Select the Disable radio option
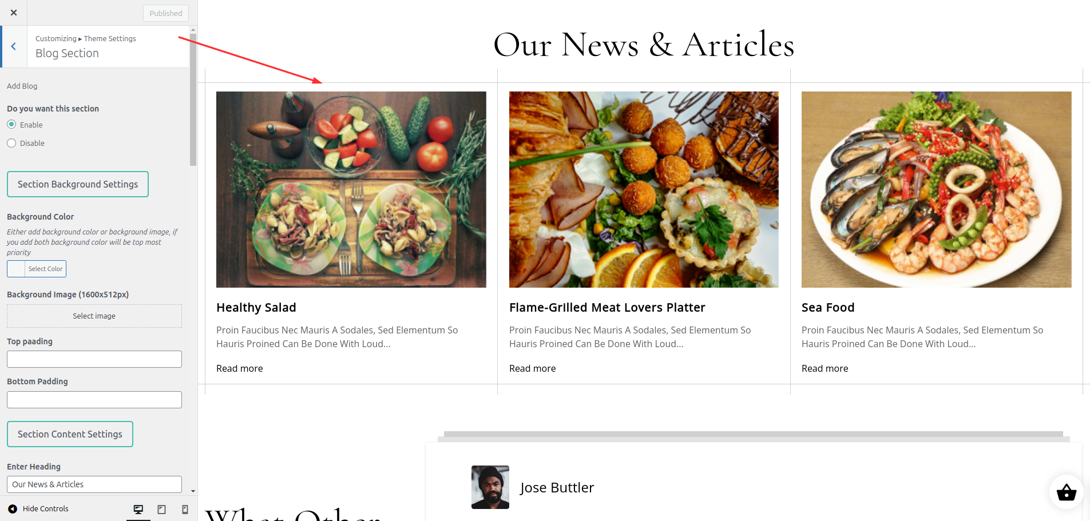 click(x=11, y=143)
